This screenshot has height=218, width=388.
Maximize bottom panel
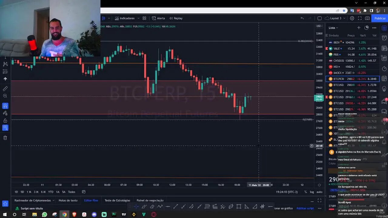point(319,200)
